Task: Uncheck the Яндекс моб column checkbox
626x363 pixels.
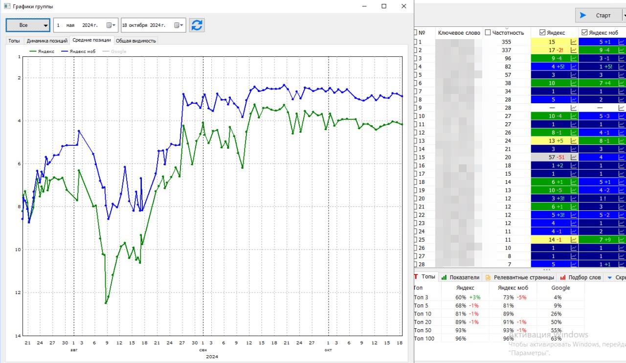Action: 584,33
